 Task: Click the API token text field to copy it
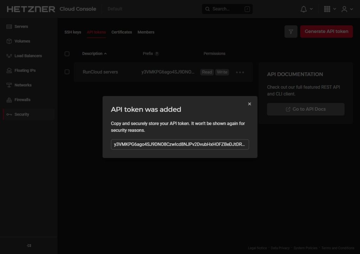coord(180,144)
